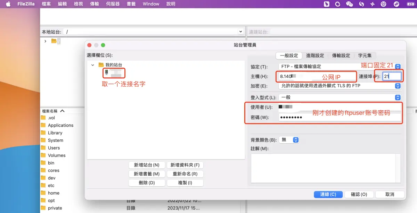Image resolution: width=417 pixels, height=213 pixels.
Task: Click the bin folder icon
Action: click(43, 163)
